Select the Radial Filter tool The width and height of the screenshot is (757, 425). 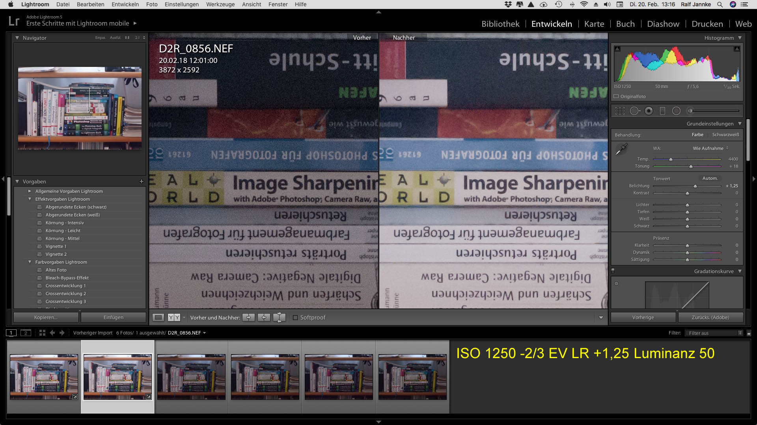[676, 111]
